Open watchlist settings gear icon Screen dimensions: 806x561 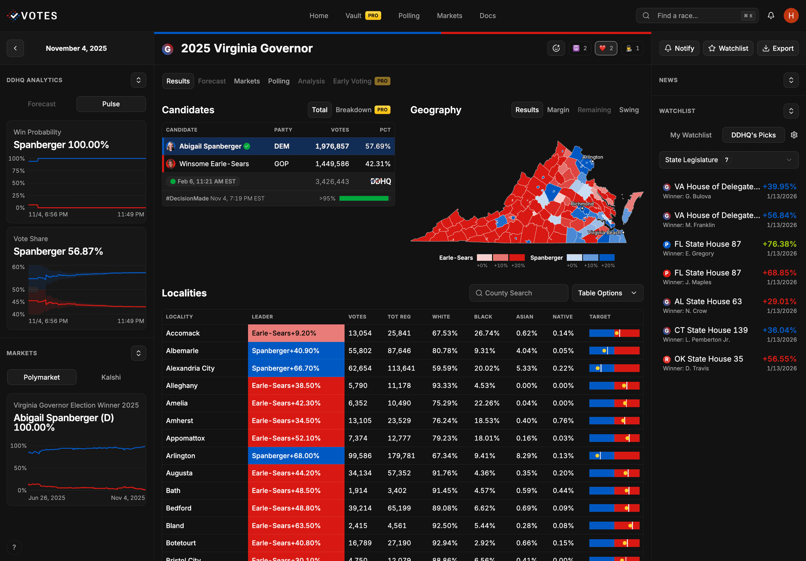point(794,135)
